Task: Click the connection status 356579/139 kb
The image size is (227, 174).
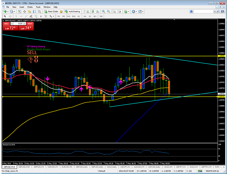Action: tap(212, 171)
